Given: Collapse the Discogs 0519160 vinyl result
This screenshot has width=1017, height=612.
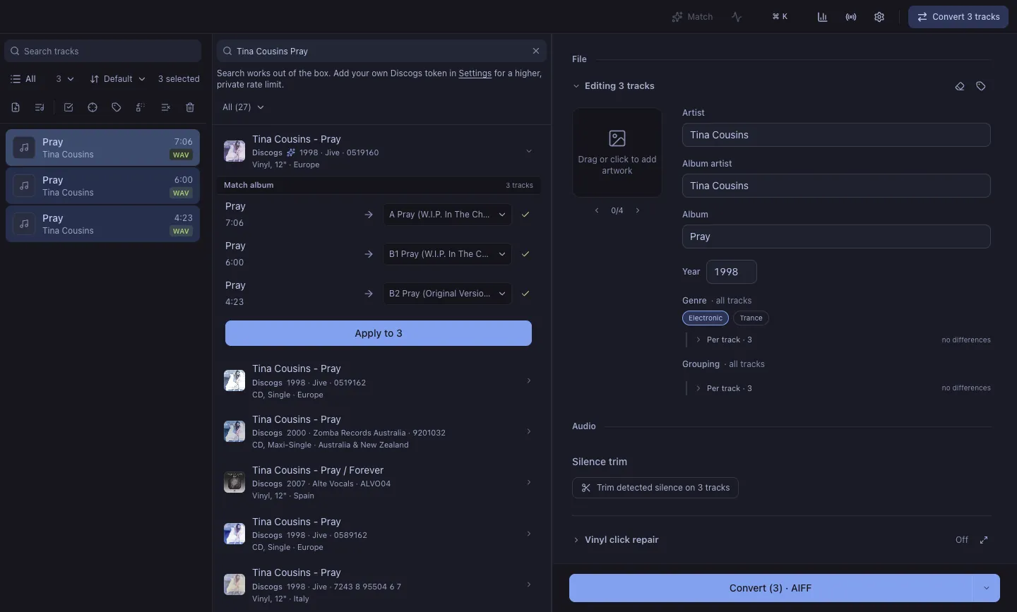Looking at the screenshot, I should [x=528, y=151].
